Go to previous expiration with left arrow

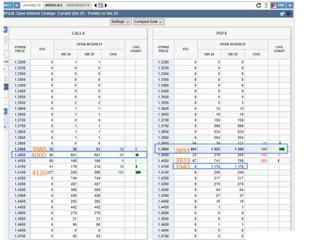(95, 5)
